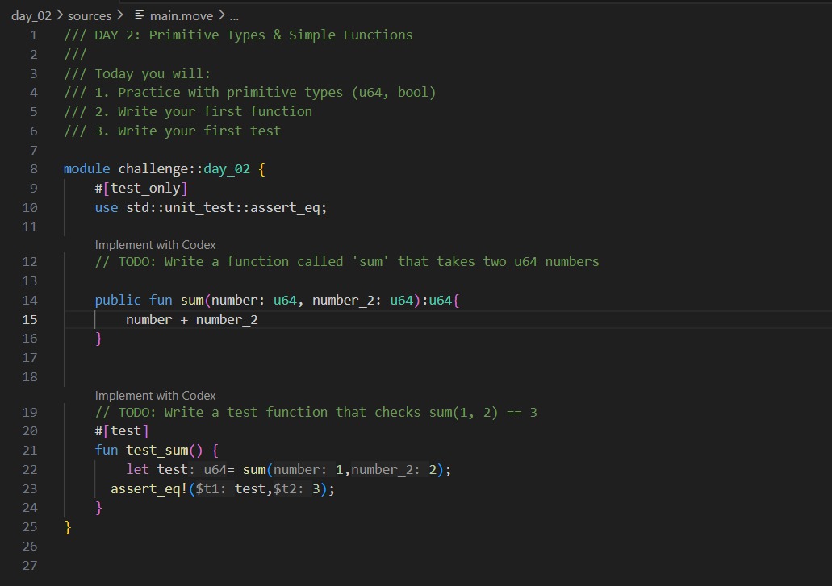Click 'Implement with Codex' above the sum TODO
This screenshot has height=586, width=832.
click(156, 244)
